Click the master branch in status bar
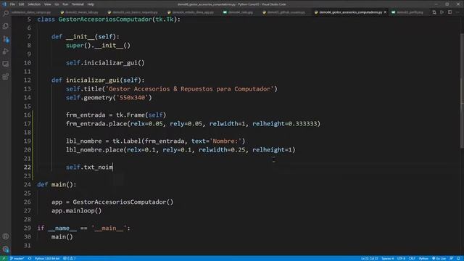 [x=17, y=258]
